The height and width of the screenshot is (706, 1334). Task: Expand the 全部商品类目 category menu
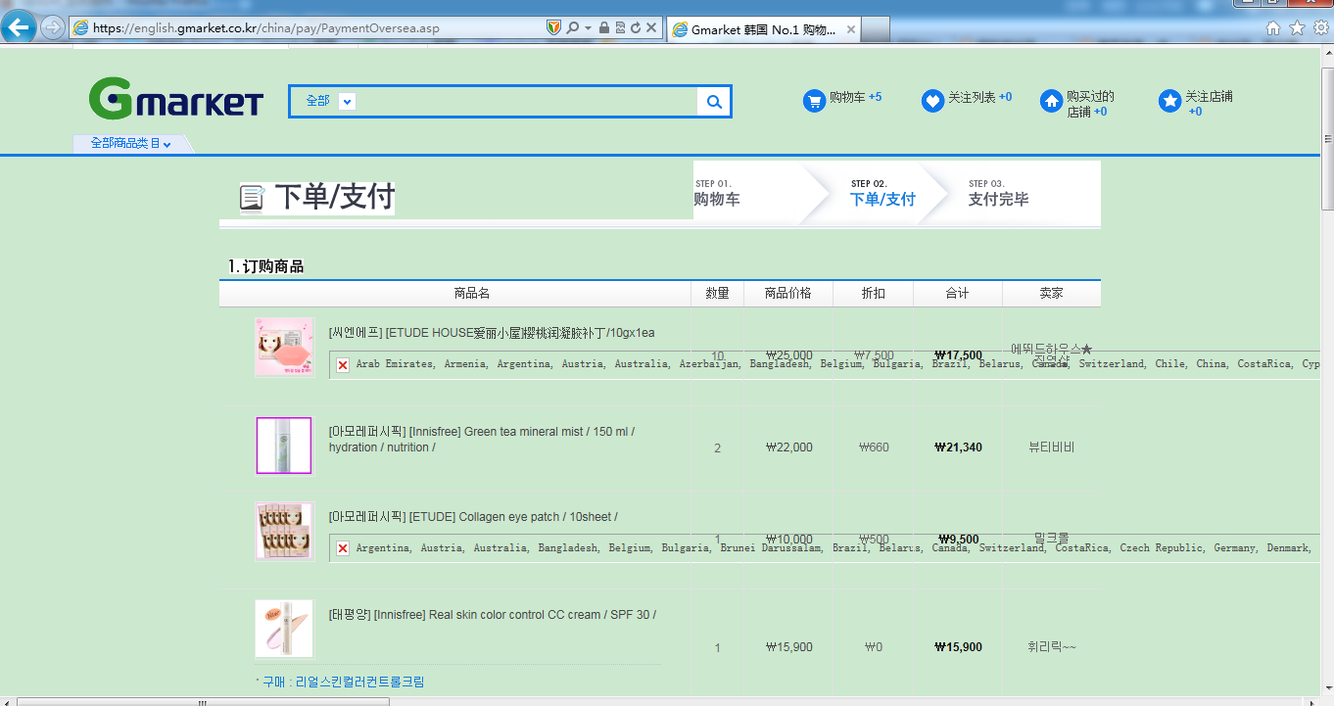(131, 144)
